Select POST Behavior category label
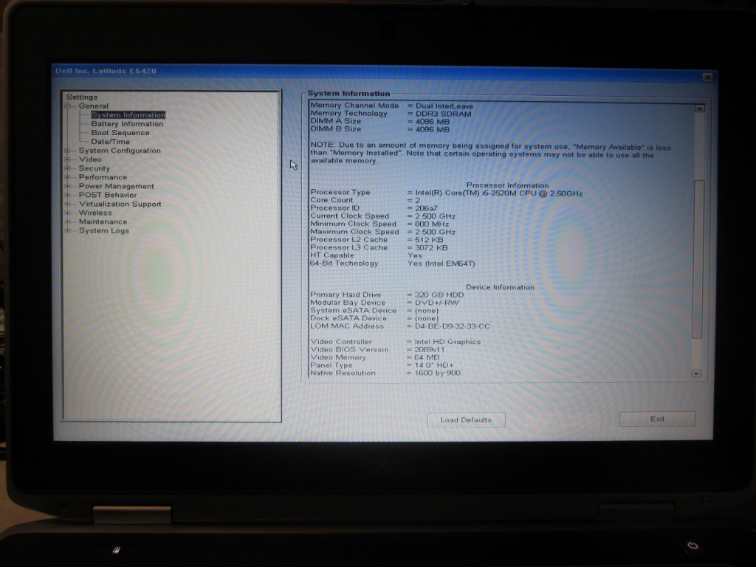 [108, 195]
